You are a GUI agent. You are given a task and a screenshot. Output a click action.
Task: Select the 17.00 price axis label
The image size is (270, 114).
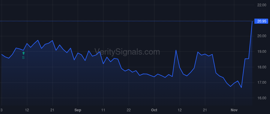click(x=262, y=82)
